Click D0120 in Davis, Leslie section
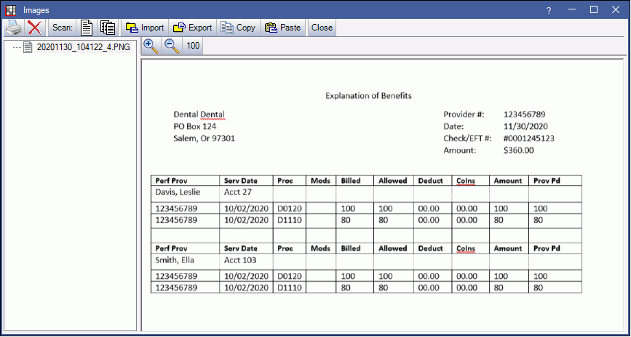631x337 pixels. [290, 208]
